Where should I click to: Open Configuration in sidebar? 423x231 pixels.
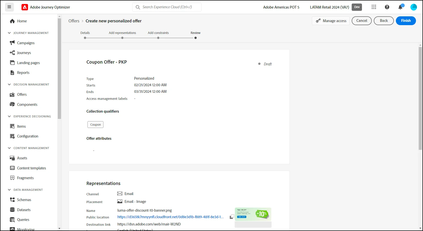click(28, 136)
